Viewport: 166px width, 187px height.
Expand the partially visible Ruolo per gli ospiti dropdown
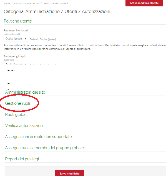[x=16, y=63]
